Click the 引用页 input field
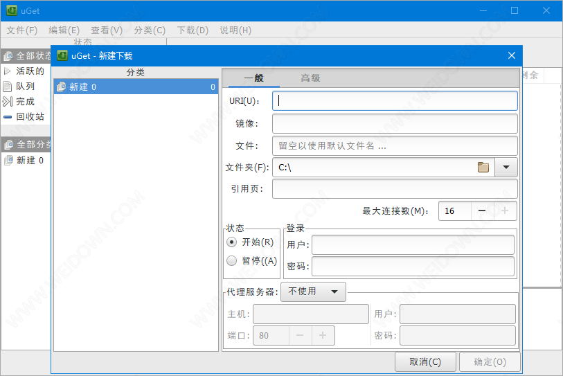Viewport: 563px width, 376px height. 395,189
